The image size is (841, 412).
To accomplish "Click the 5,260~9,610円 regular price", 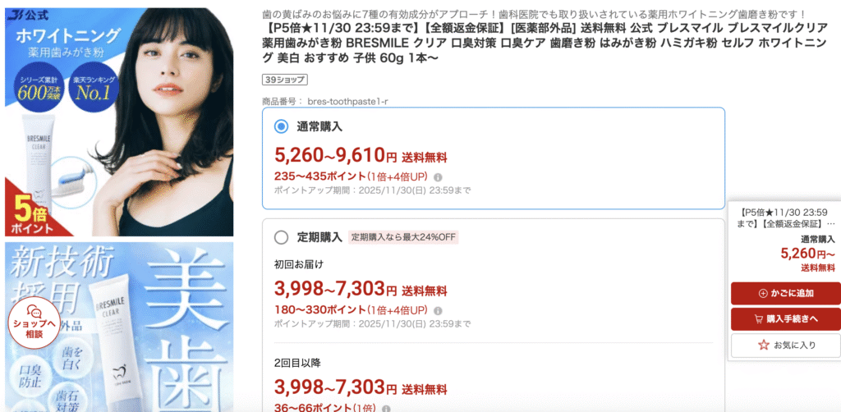I will point(336,155).
